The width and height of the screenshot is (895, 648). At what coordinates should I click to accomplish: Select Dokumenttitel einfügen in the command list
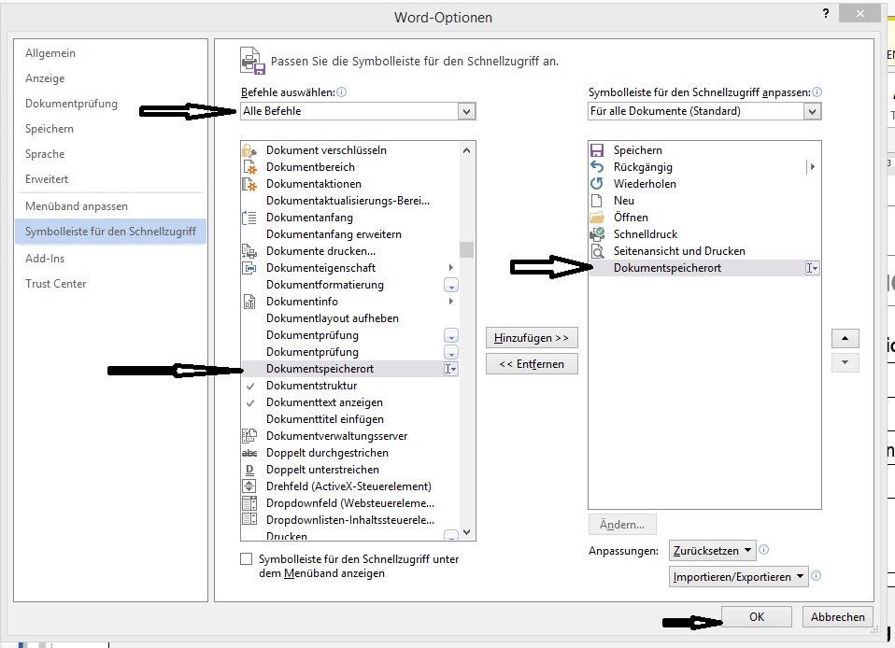(x=350, y=419)
